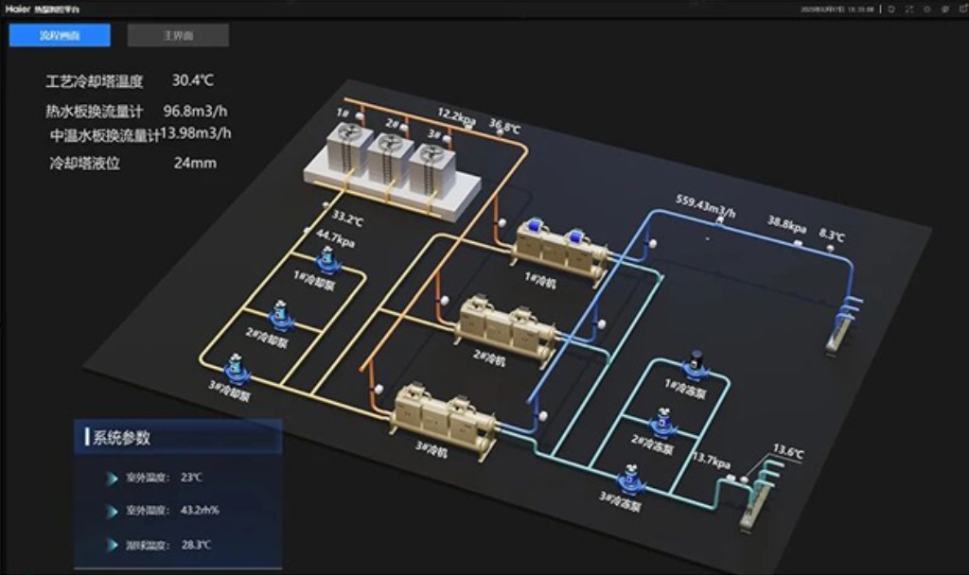Screen dimensions: 969x575
Task: Click the 38.8kpa pressure reading
Action: coord(786,224)
